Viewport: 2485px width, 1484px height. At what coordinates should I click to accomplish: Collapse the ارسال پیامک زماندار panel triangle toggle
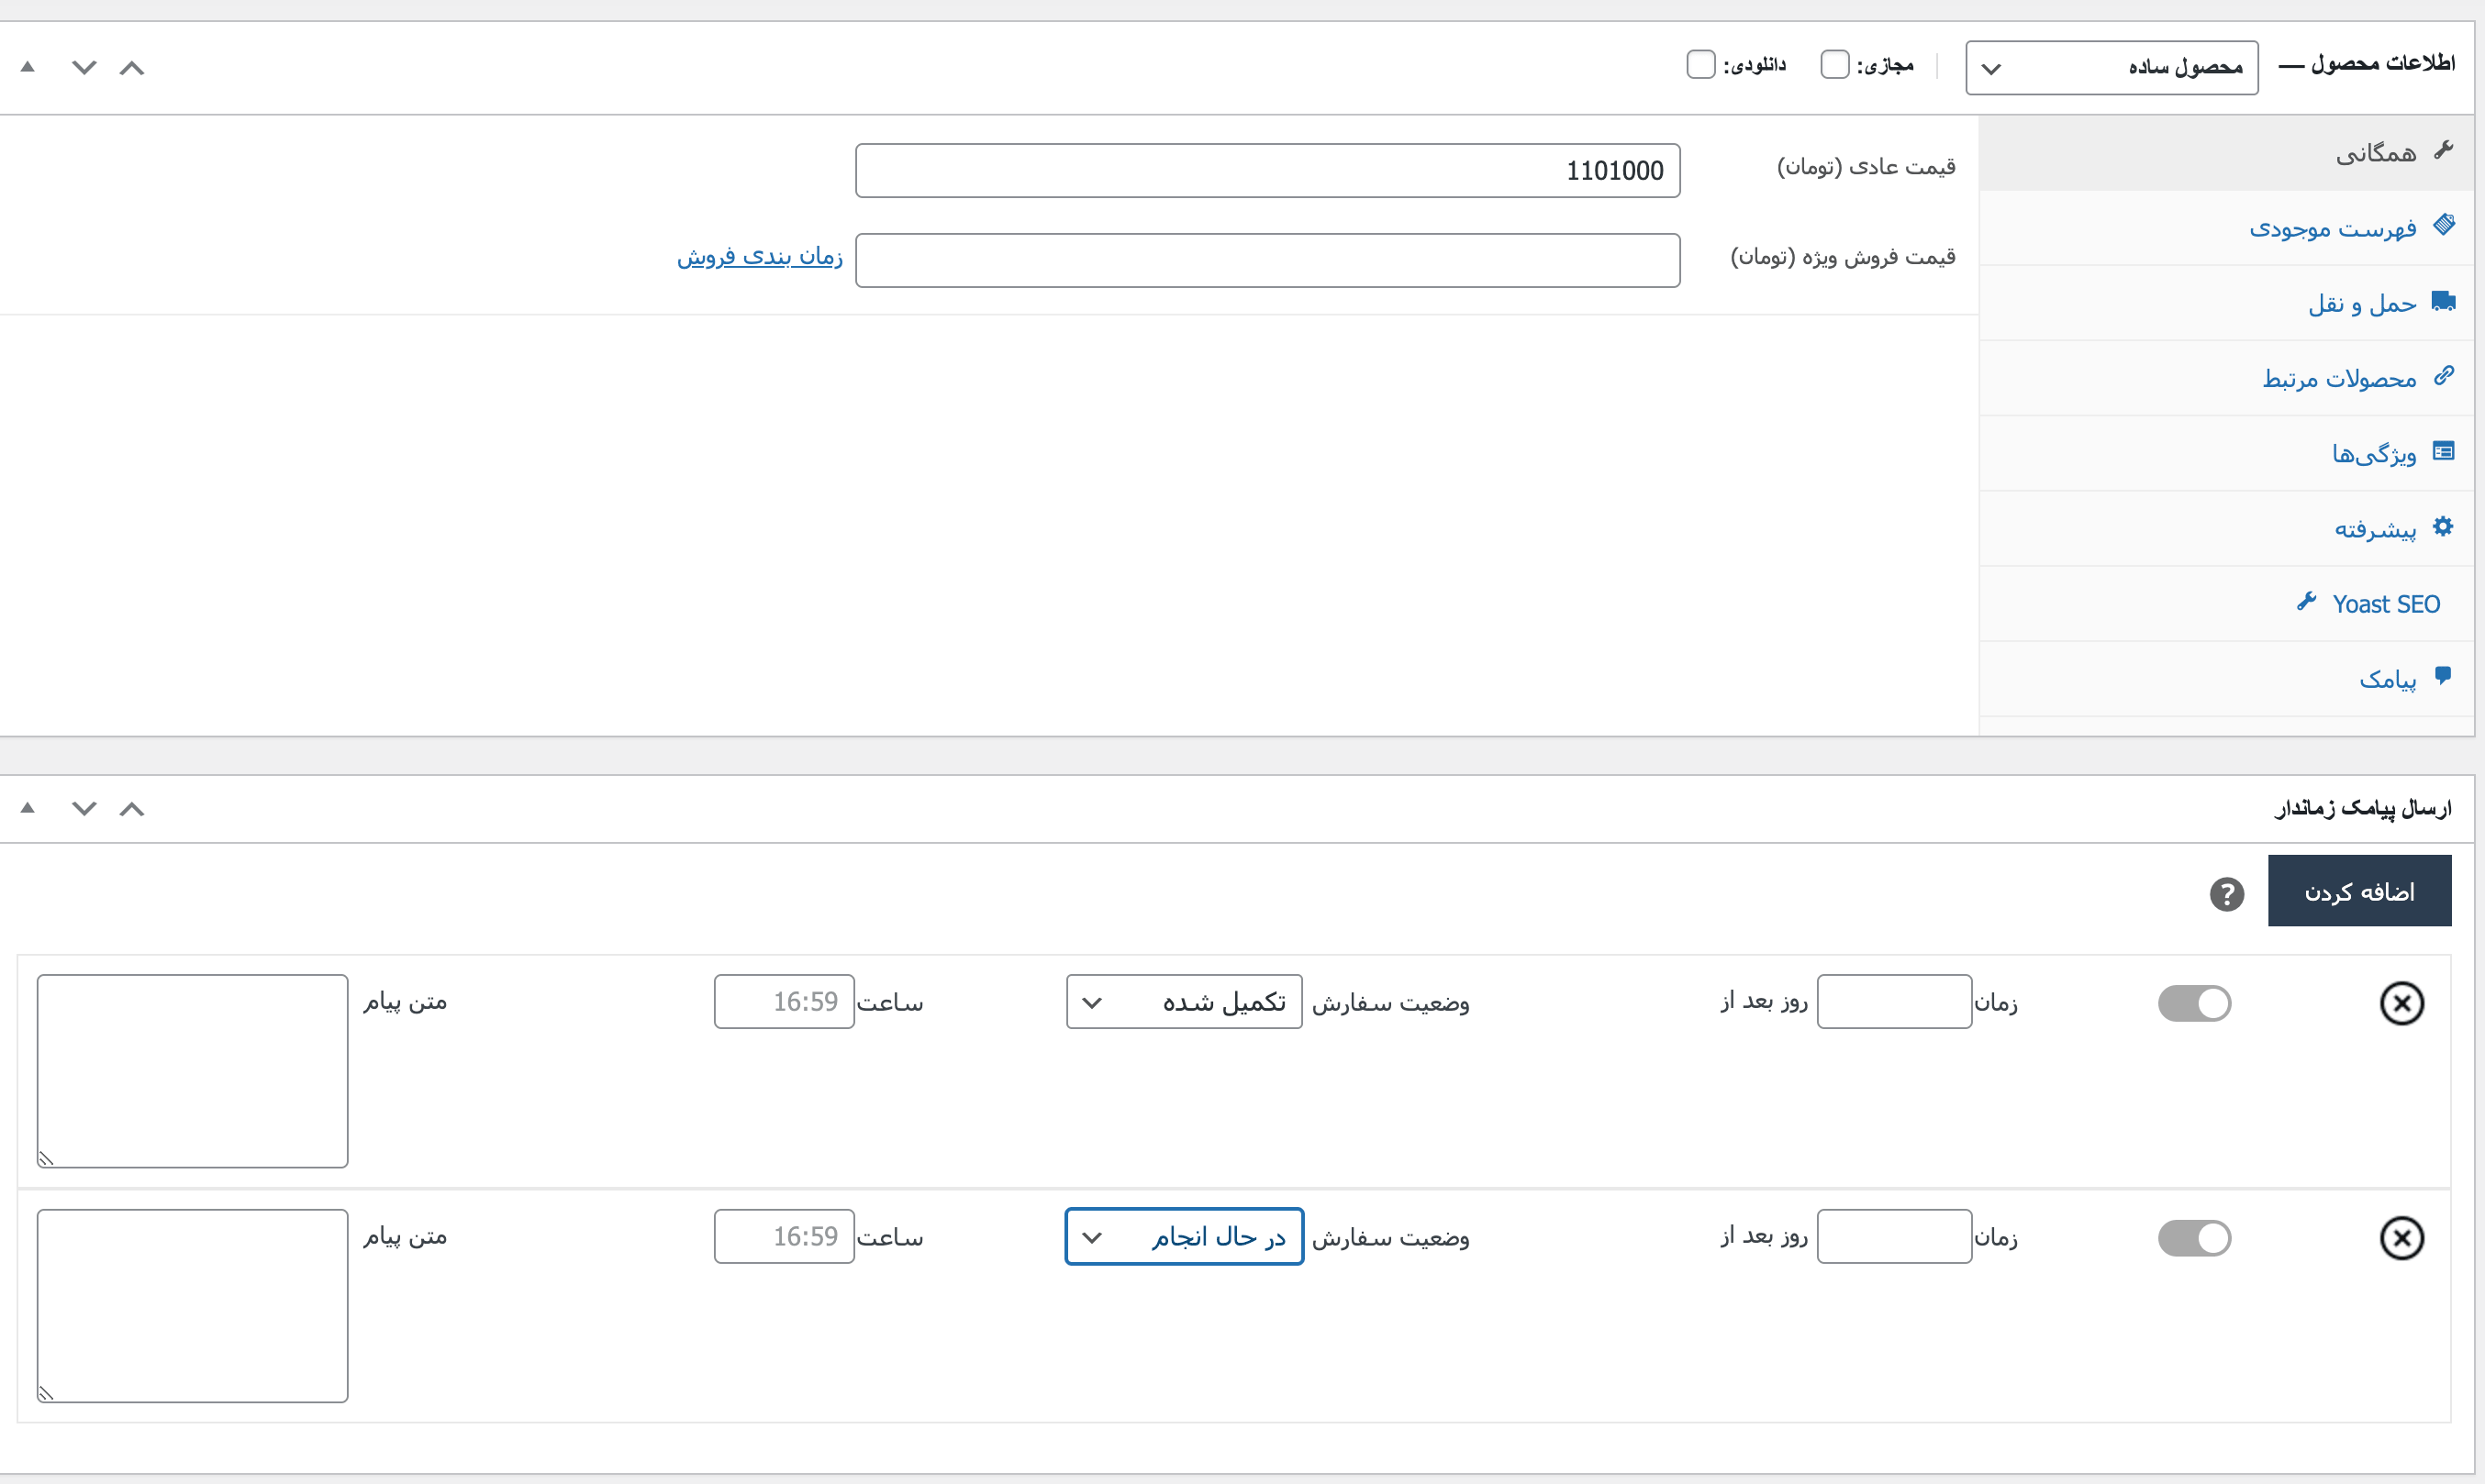28,808
